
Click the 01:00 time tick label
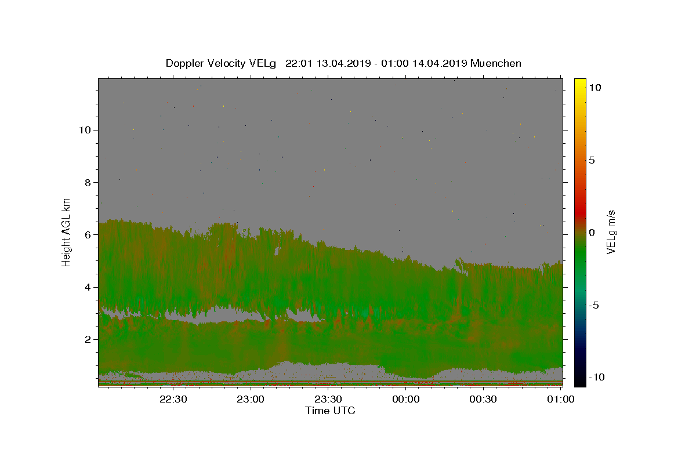pos(560,399)
